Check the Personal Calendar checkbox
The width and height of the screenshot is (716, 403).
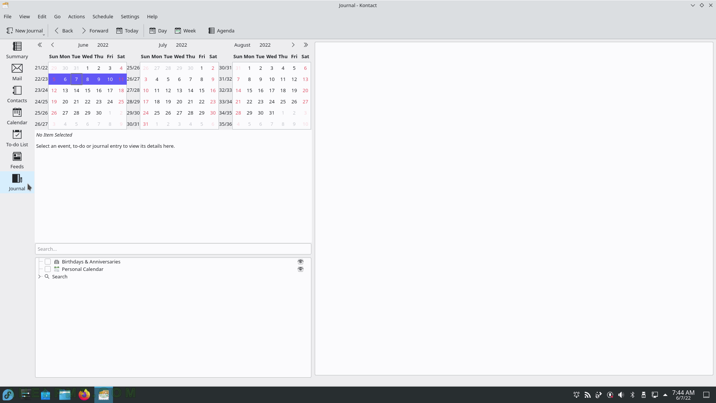tap(48, 269)
